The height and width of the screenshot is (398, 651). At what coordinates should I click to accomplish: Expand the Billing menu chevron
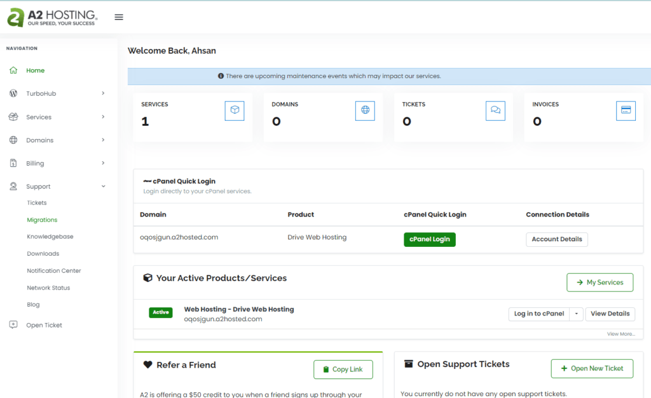[x=103, y=163]
